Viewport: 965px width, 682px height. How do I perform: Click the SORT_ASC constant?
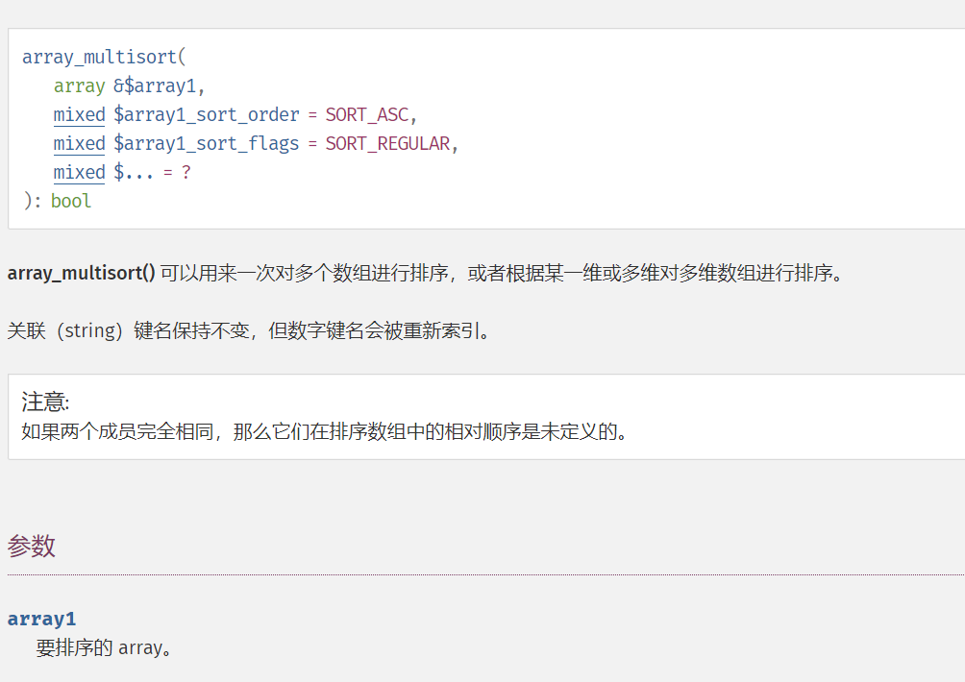tap(367, 115)
